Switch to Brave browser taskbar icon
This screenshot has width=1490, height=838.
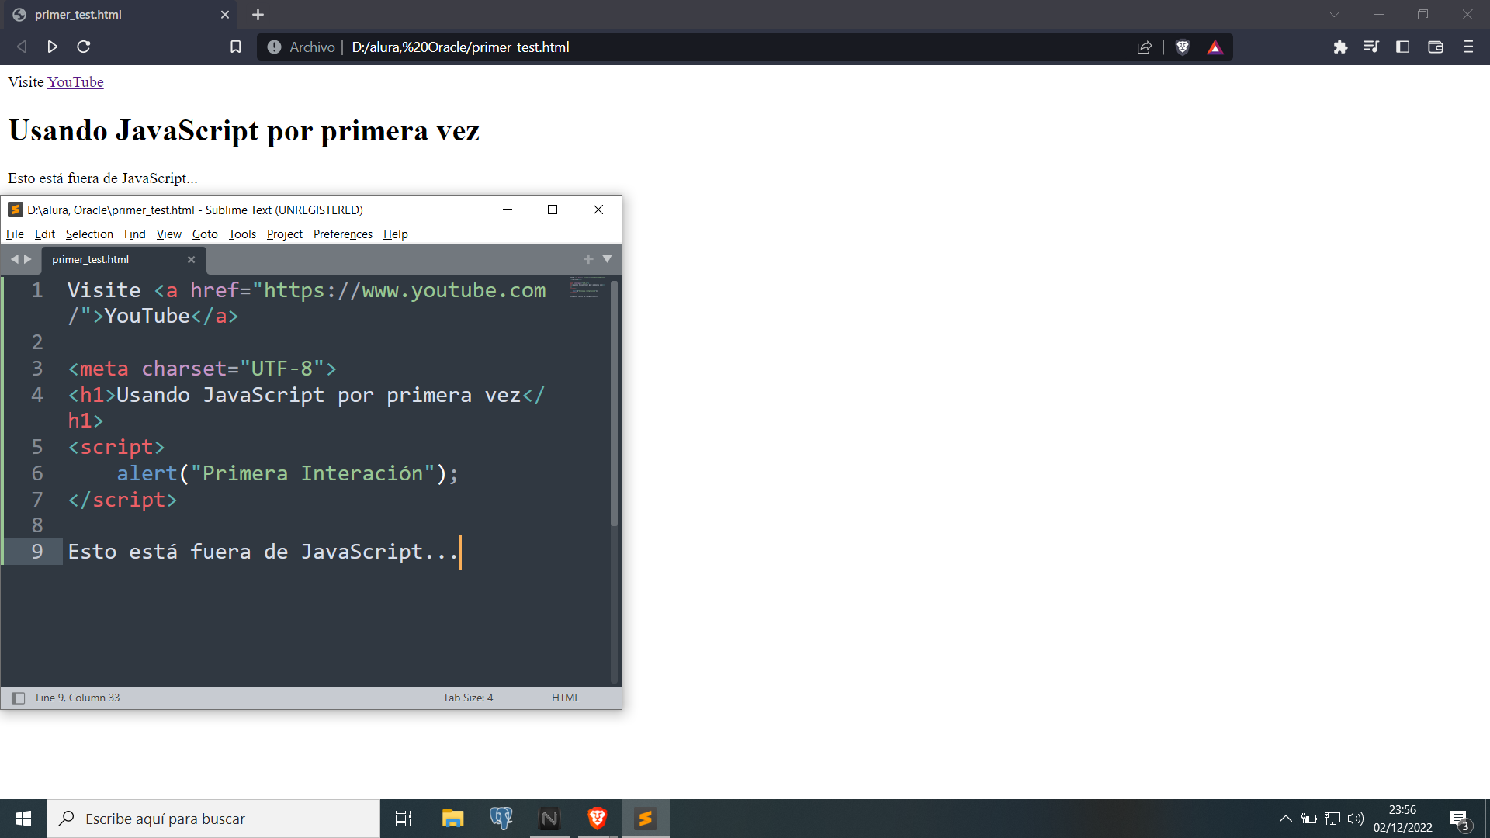pos(598,819)
